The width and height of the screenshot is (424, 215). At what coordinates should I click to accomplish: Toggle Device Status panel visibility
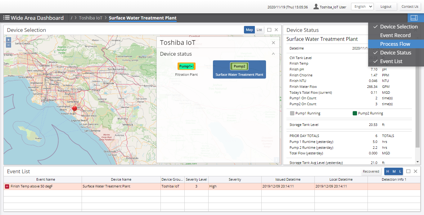point(395,53)
